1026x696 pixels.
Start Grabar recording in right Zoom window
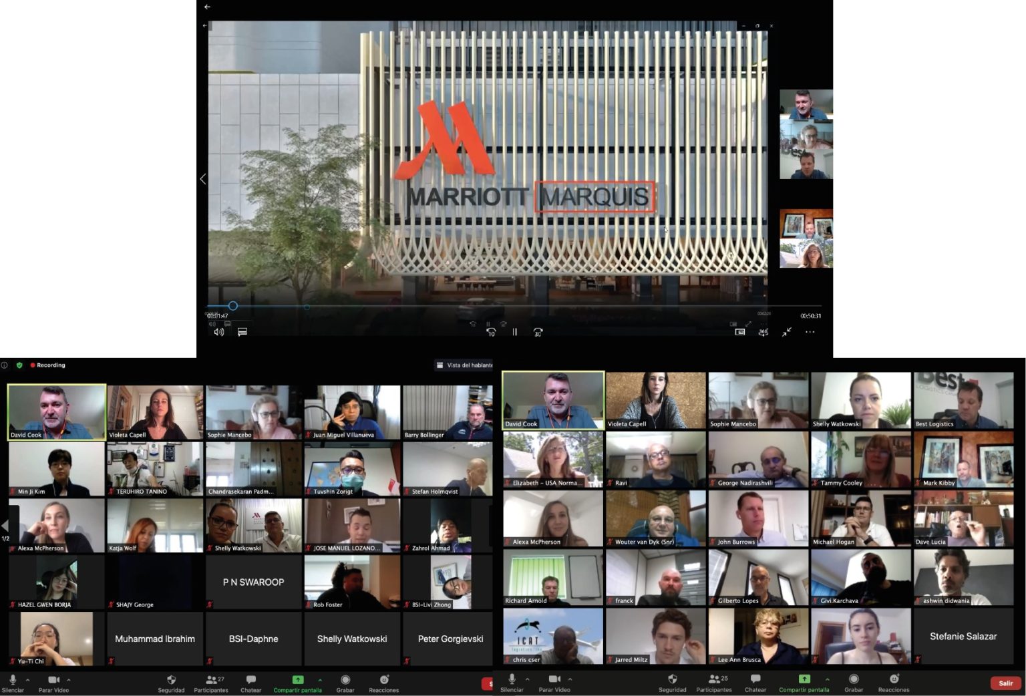point(854,683)
